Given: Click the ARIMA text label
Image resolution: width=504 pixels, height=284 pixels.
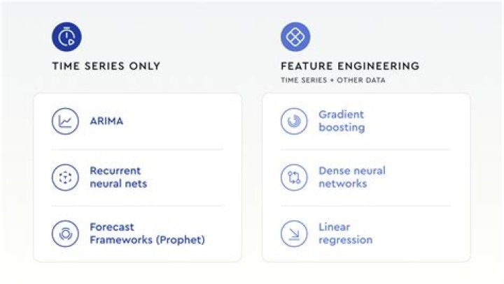Looking at the screenshot, I should tap(106, 121).
